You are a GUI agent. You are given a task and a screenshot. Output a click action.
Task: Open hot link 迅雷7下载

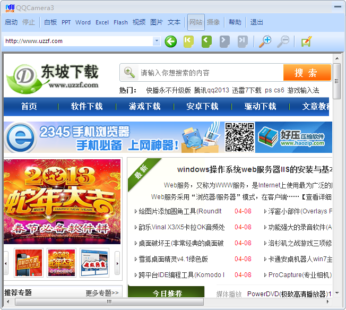[247, 90]
